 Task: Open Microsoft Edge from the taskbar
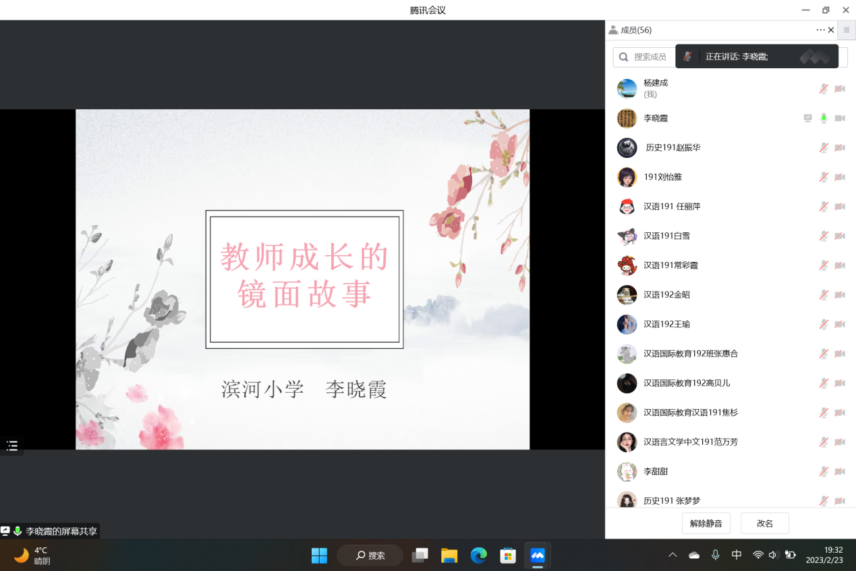[479, 555]
